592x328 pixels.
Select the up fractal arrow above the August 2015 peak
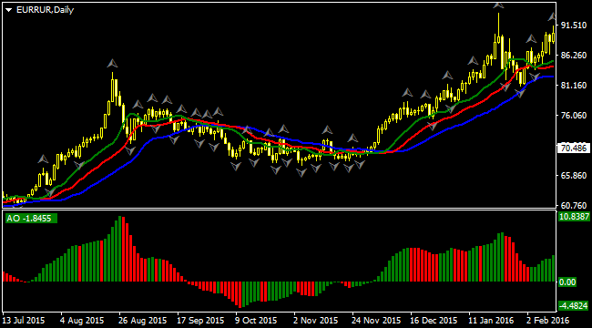point(112,63)
